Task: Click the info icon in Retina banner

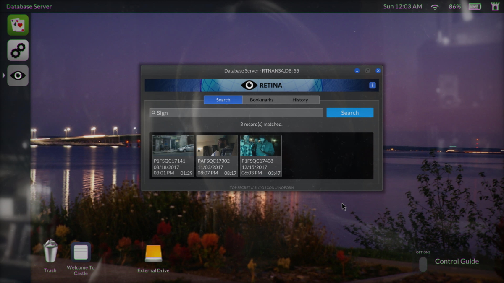Action: point(372,85)
